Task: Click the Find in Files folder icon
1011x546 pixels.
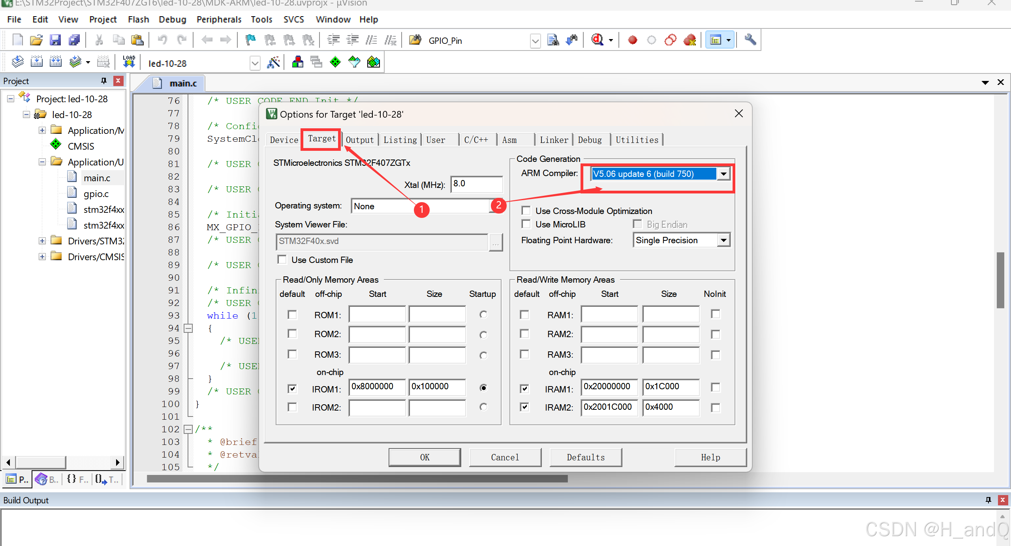Action: [415, 40]
